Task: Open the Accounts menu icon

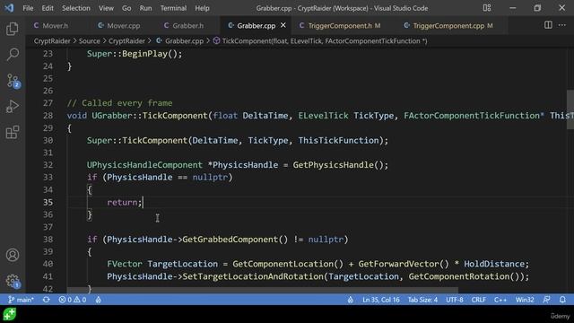Action: coord(13,255)
